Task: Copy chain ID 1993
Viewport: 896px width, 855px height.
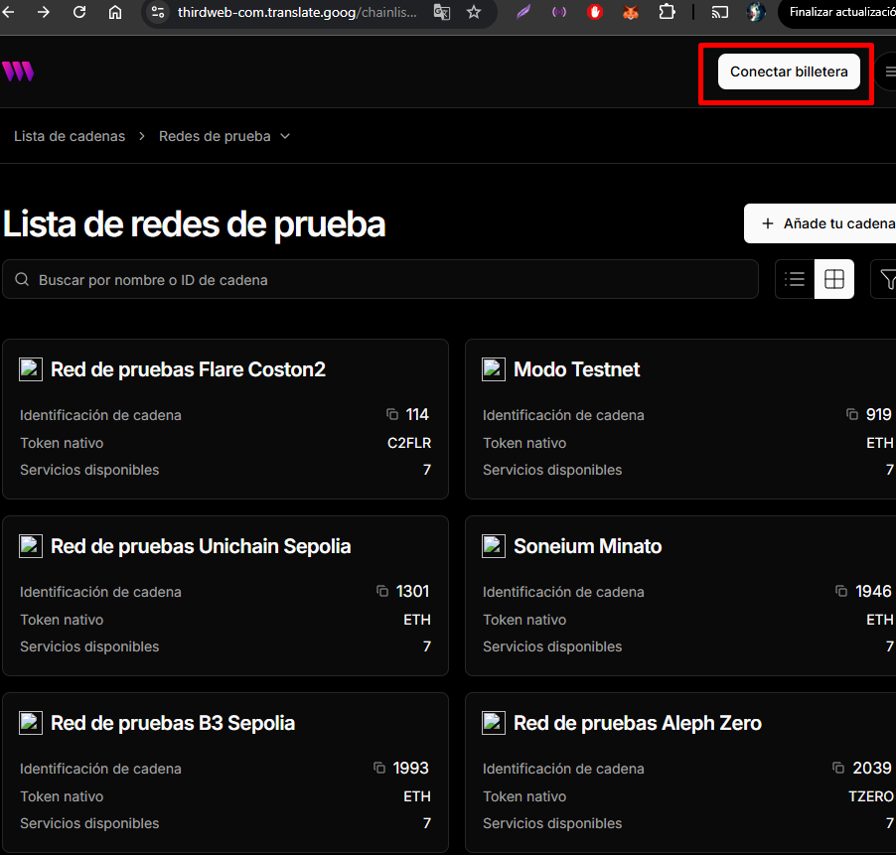Action: pyautogui.click(x=379, y=769)
